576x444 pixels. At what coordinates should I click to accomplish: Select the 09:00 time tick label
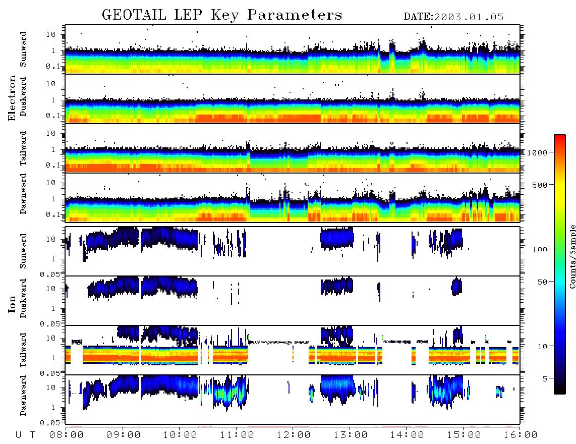tap(124, 435)
